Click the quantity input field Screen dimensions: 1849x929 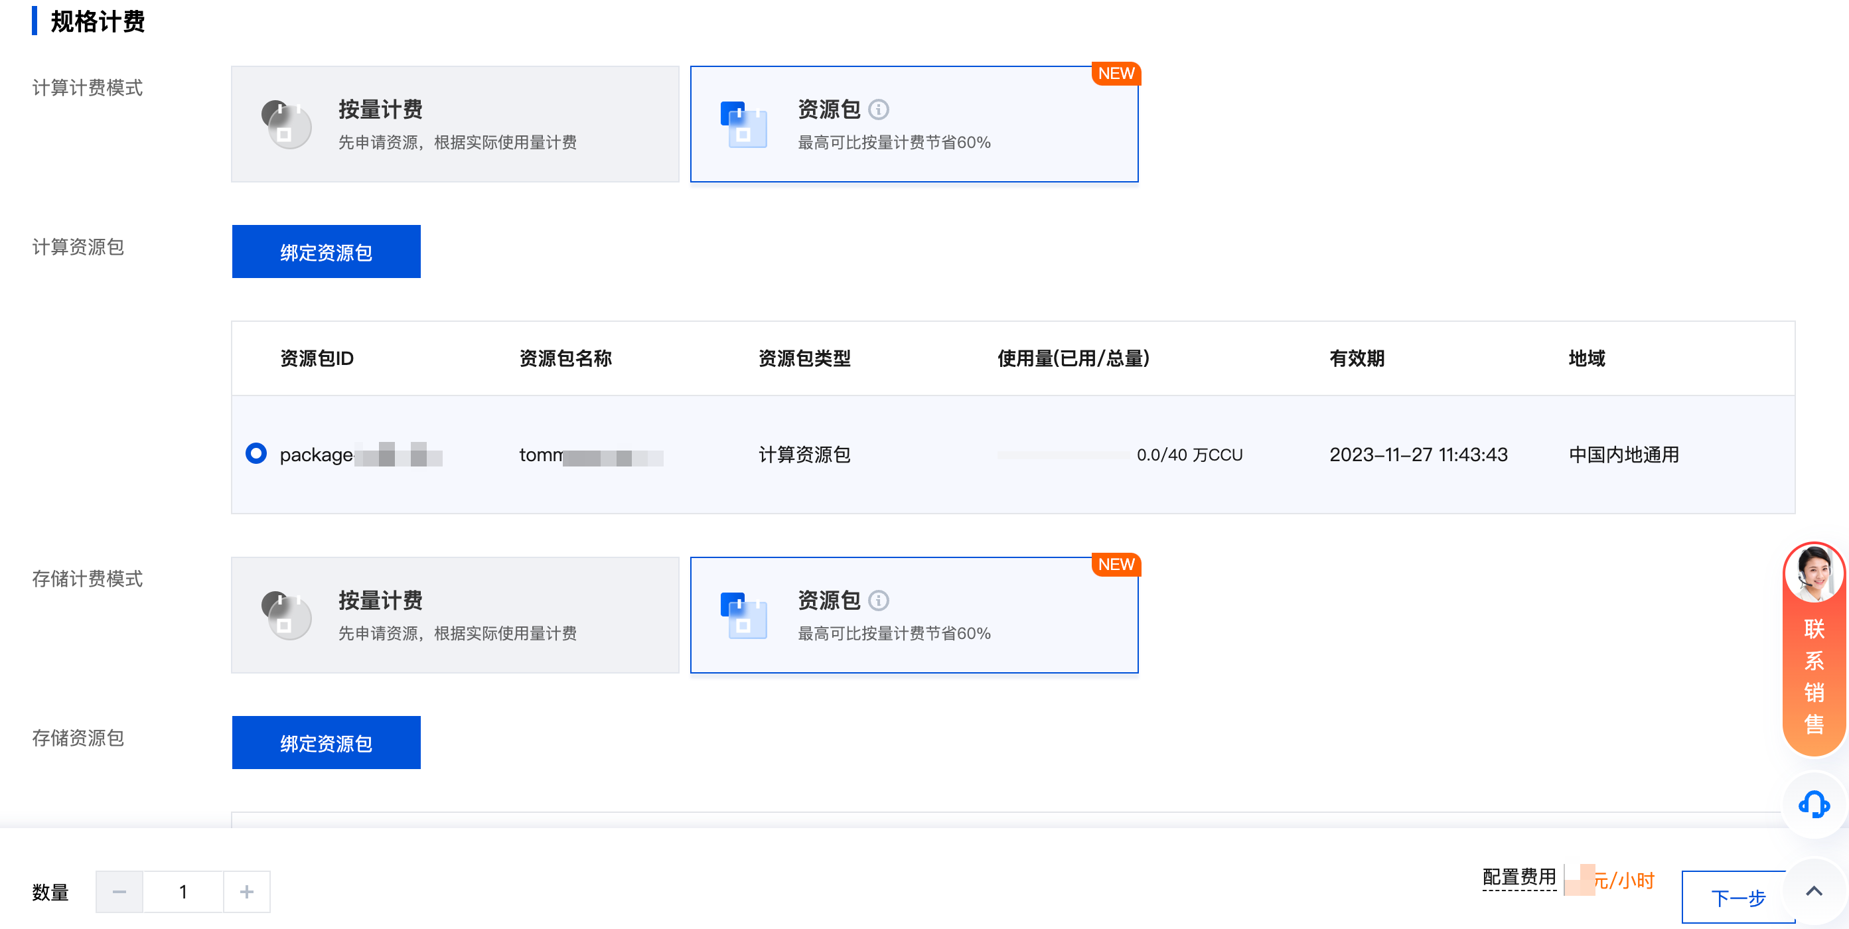pos(183,892)
